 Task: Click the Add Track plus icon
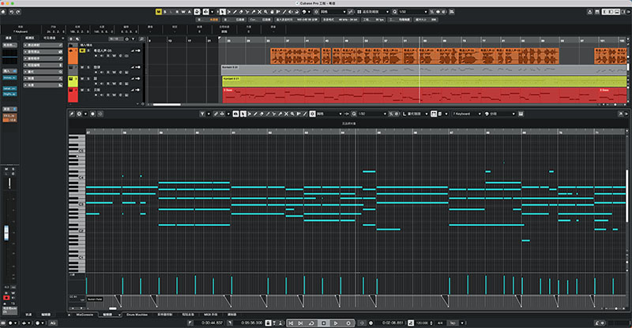[71, 39]
